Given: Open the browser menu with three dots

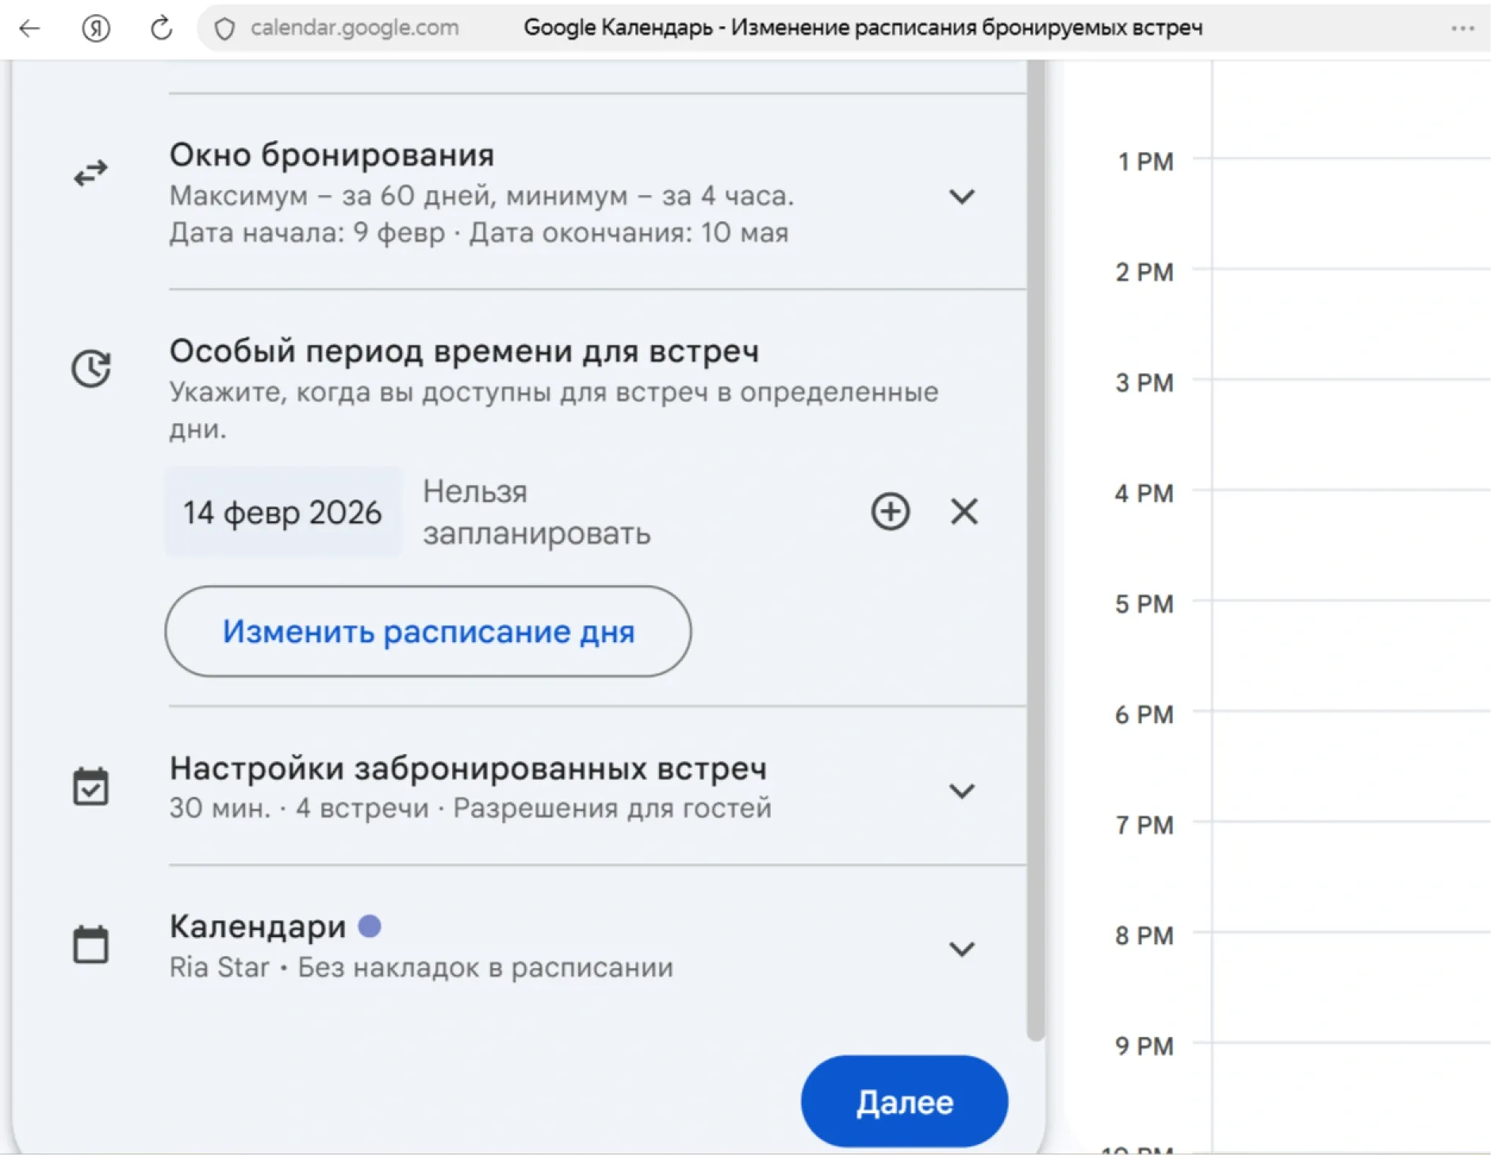Looking at the screenshot, I should (x=1462, y=28).
